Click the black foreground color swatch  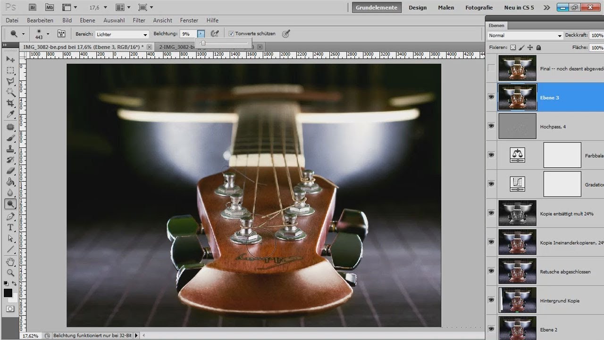tap(8, 293)
